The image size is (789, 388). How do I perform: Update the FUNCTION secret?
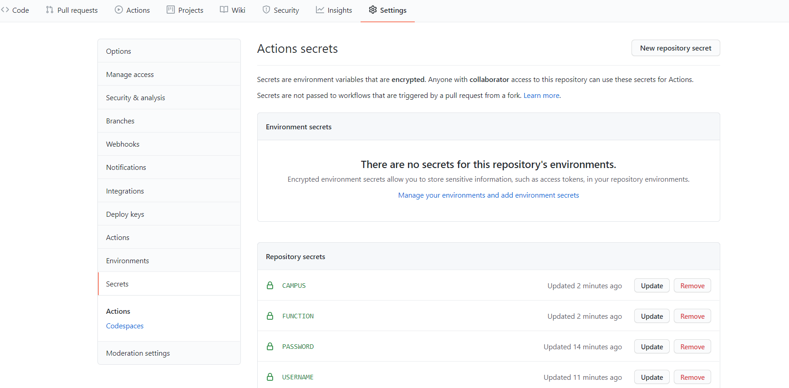tap(652, 317)
